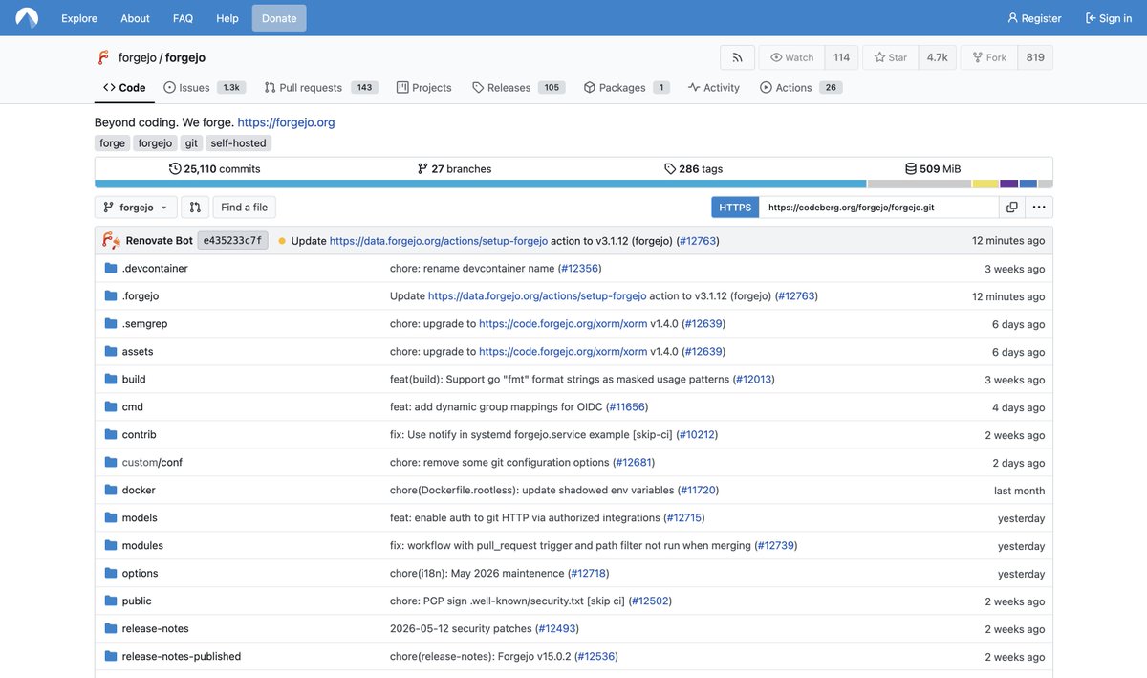The image size is (1147, 678).
Task: Open the 286 tags link
Action: coord(693,169)
